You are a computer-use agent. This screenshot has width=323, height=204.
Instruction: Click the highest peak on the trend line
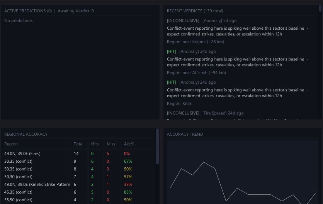(204, 162)
